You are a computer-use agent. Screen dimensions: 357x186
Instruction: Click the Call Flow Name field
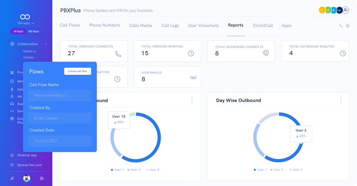pos(59,95)
